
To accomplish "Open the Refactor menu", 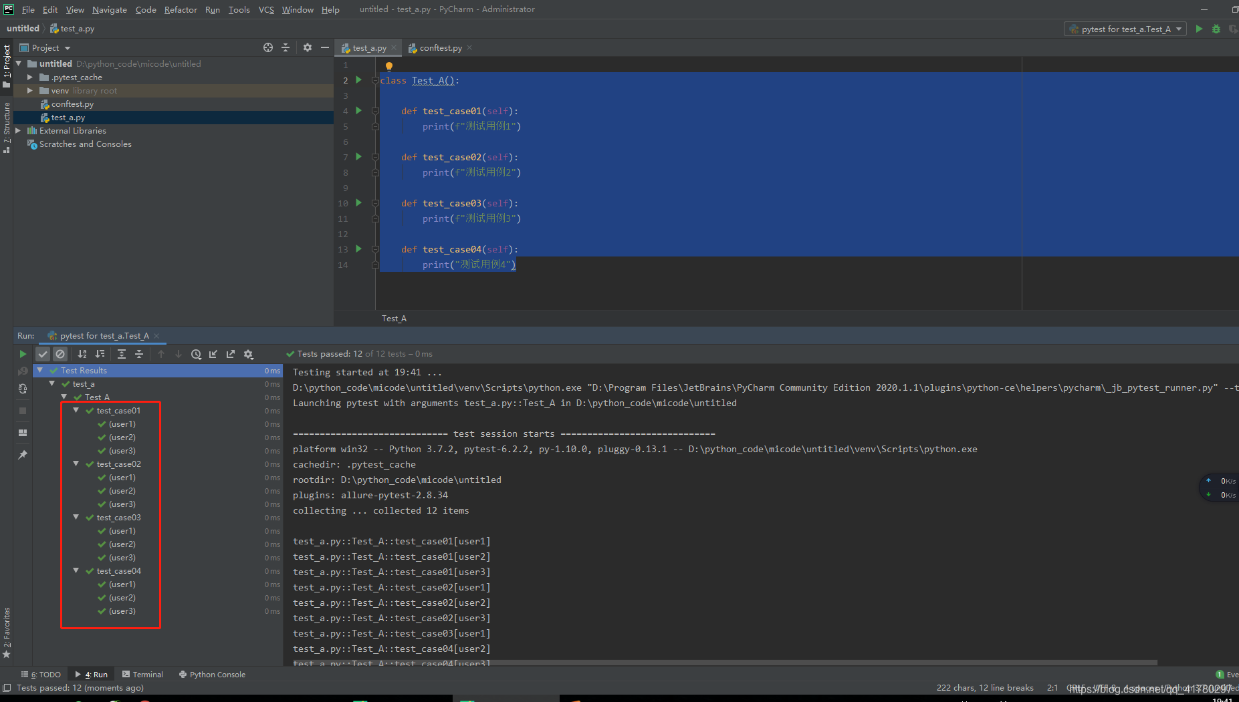I will click(181, 9).
